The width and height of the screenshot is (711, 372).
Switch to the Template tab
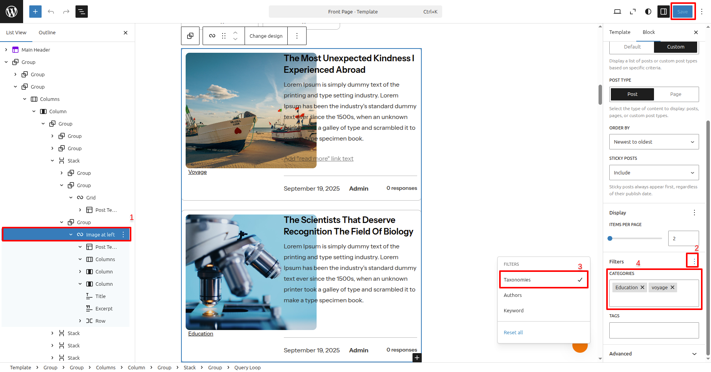point(619,32)
